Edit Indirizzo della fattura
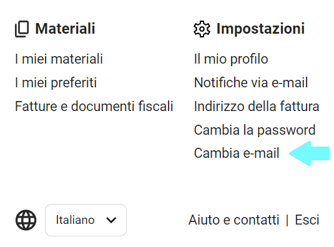 click(257, 106)
